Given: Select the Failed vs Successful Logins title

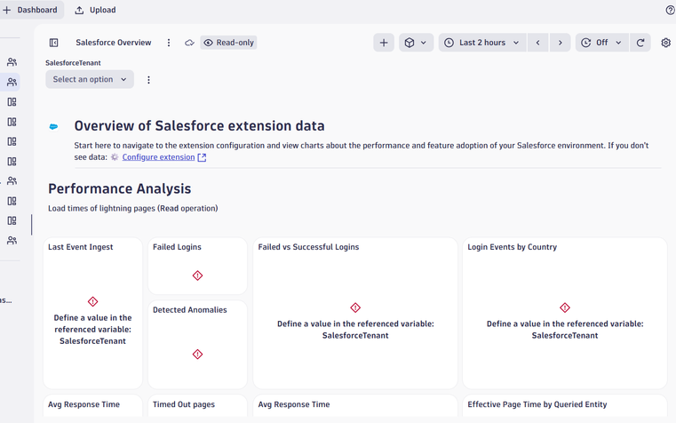Looking at the screenshot, I should (308, 247).
